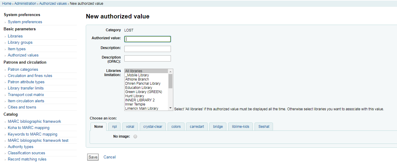Select Inner Temple option
This screenshot has height=162, width=397.
click(146, 104)
